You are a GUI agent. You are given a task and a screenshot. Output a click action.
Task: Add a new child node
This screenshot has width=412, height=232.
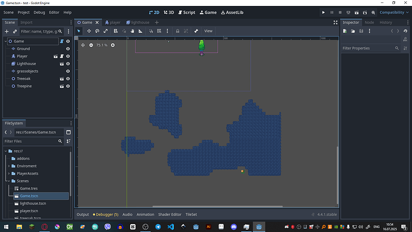click(7, 32)
